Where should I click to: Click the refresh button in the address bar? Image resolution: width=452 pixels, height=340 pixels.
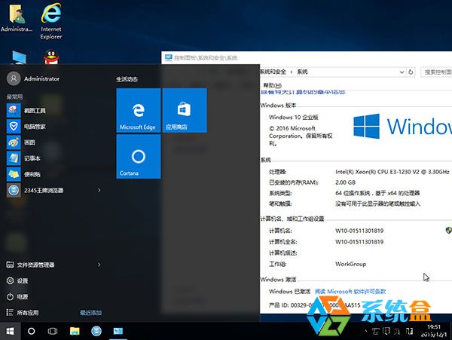click(411, 72)
